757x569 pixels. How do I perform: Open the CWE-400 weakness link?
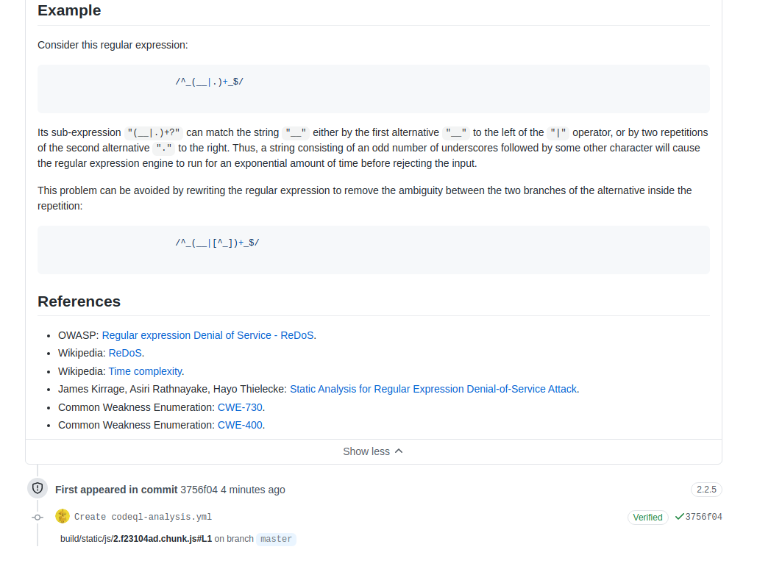coord(239,424)
